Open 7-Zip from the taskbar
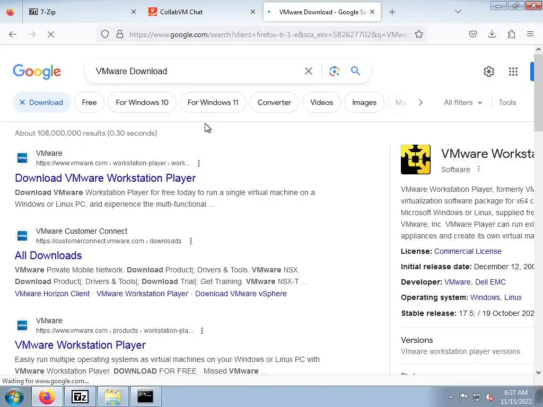Viewport: 543px width, 407px height. coord(80,396)
